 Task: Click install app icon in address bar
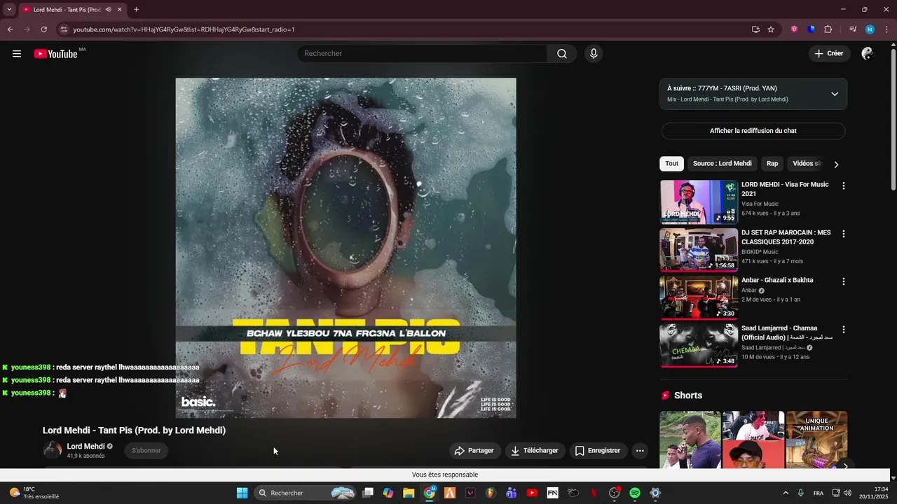click(x=755, y=29)
